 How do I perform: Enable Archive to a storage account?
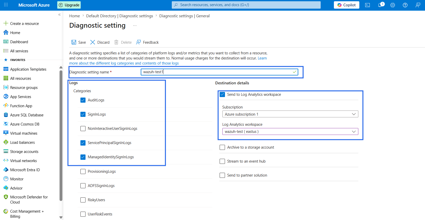click(x=222, y=147)
